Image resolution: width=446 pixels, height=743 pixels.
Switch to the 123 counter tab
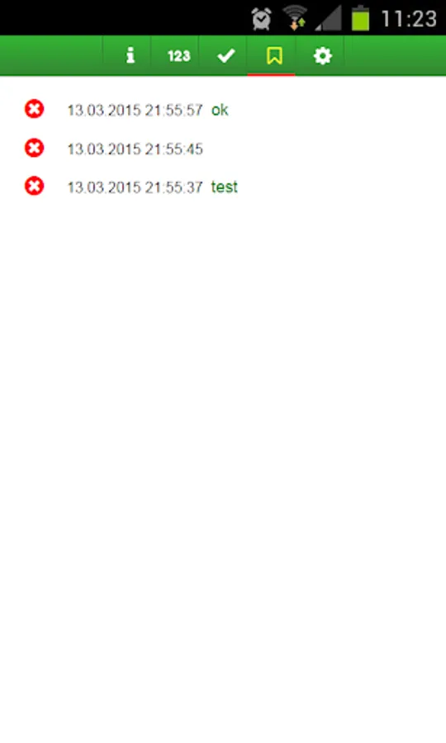coord(178,56)
